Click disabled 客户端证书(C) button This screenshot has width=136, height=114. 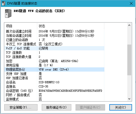[x=90, y=107]
